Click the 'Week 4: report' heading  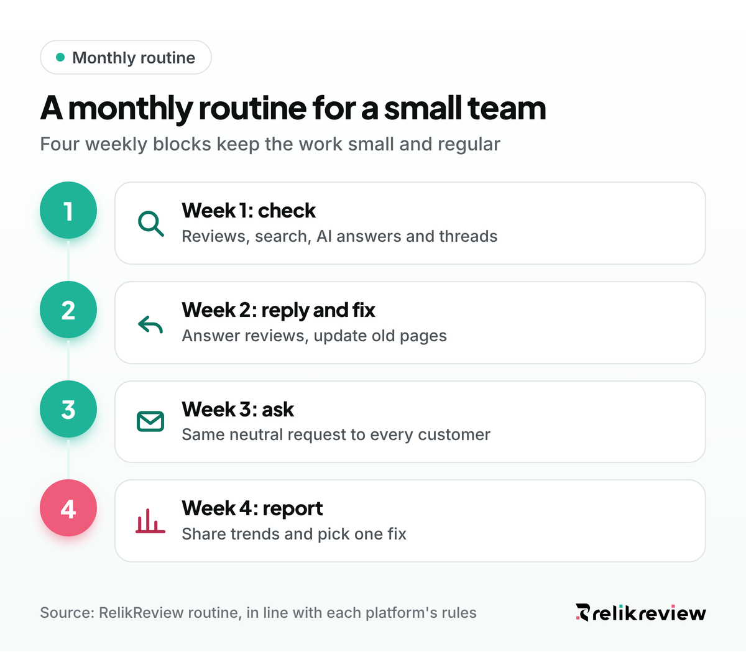(x=252, y=509)
